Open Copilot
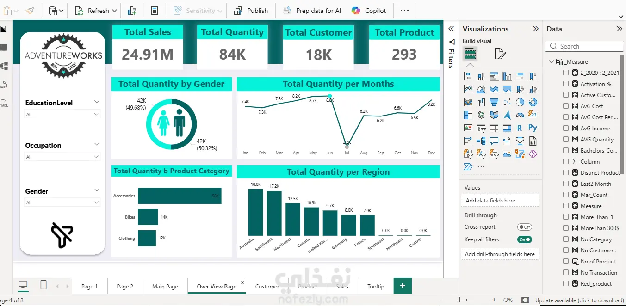The width and height of the screenshot is (626, 306). click(369, 11)
